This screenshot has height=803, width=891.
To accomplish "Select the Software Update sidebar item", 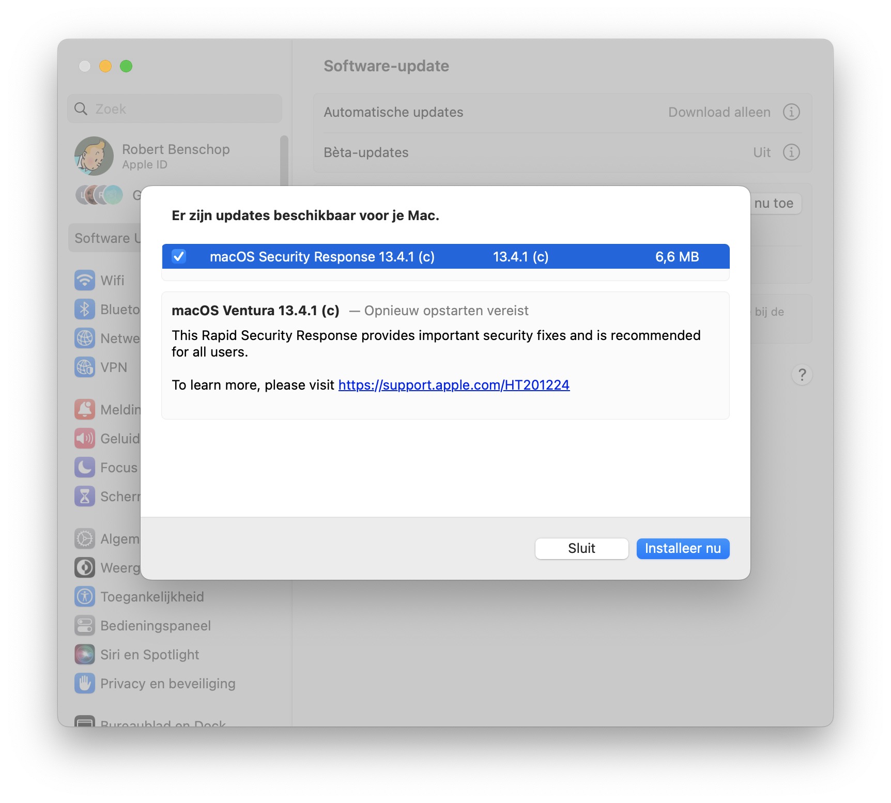I will [x=105, y=238].
